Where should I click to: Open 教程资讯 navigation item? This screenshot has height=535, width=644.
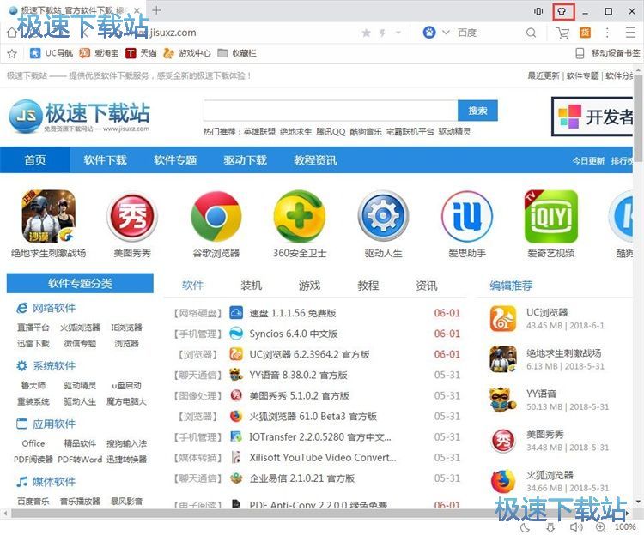(x=315, y=159)
